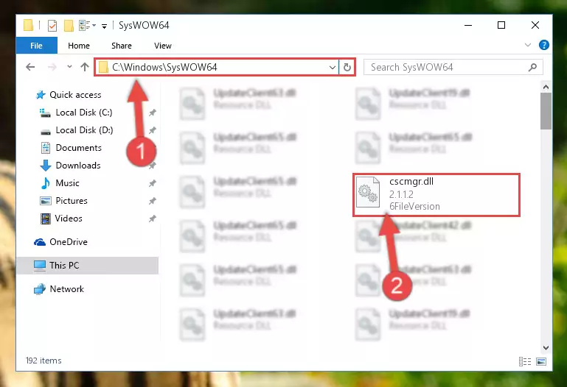The width and height of the screenshot is (567, 387).
Task: Switch to the Home ribbon tab
Action: pos(79,46)
